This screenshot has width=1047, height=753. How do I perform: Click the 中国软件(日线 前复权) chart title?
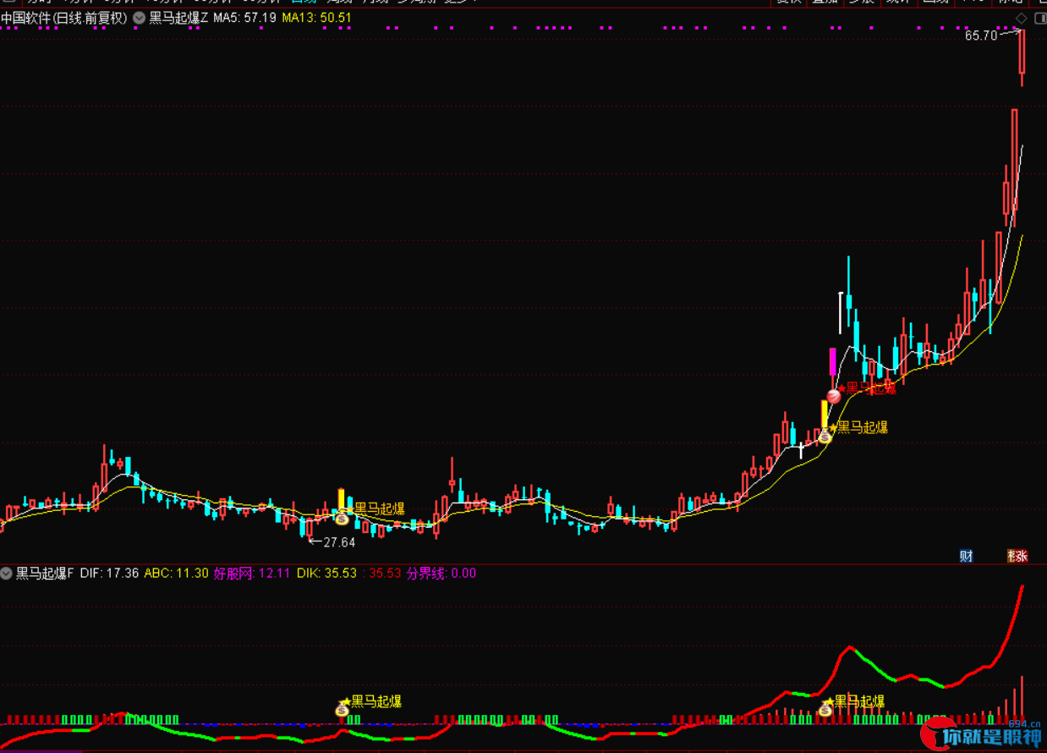pos(64,18)
